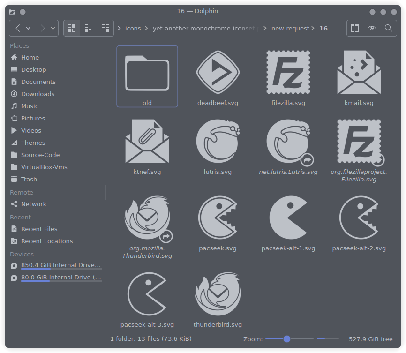Toggle hidden files eye icon
Viewport: 406px width, 353px height.
pyautogui.click(x=372, y=28)
